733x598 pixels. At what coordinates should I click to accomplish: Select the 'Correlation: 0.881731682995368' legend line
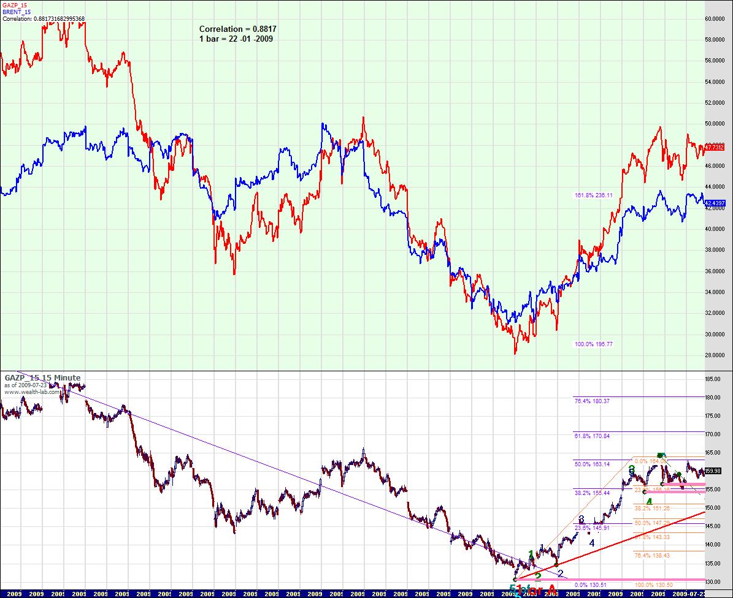tap(44, 18)
